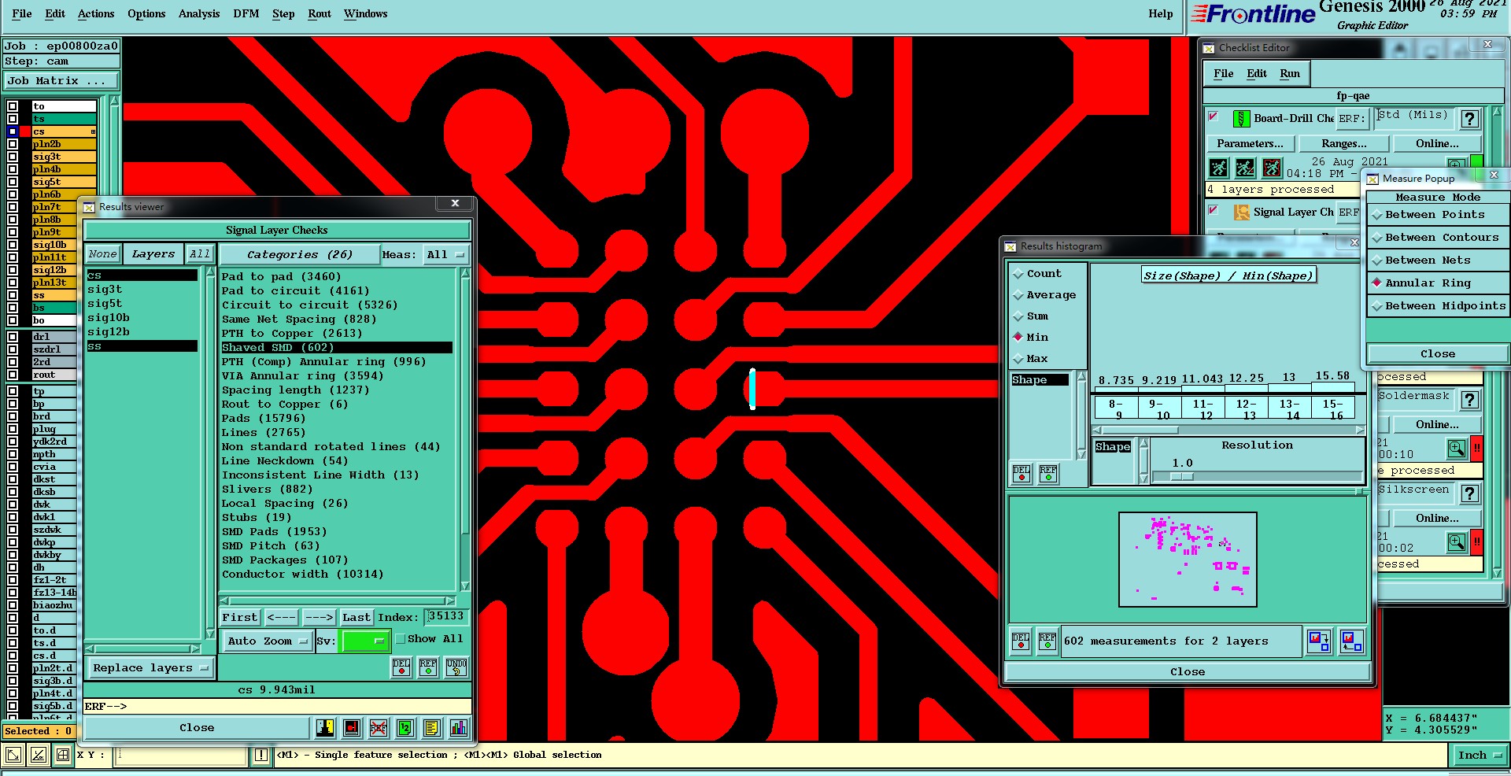Open the Windows menu
Viewport: 1511px width, 776px height.
366,14
